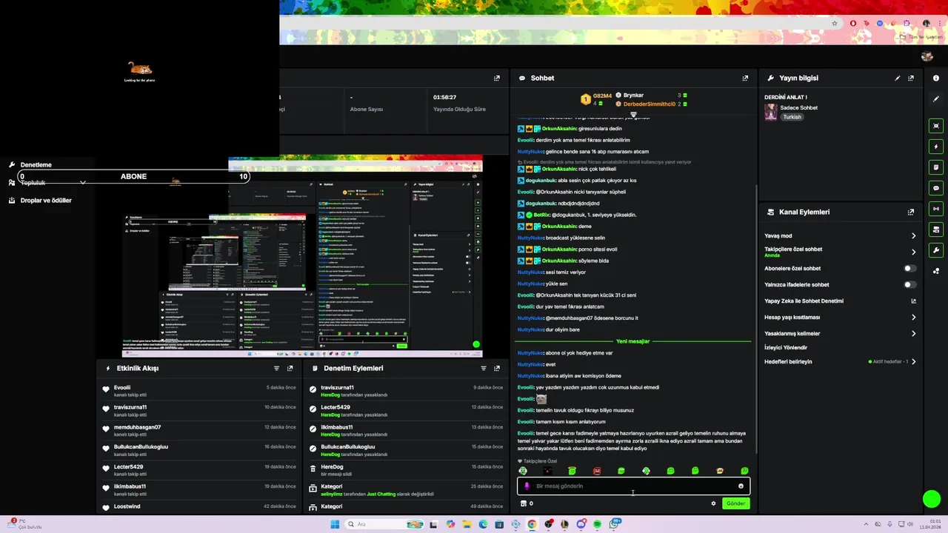Open the Chrome icon in taskbar
The height and width of the screenshot is (533, 948).
click(x=532, y=524)
